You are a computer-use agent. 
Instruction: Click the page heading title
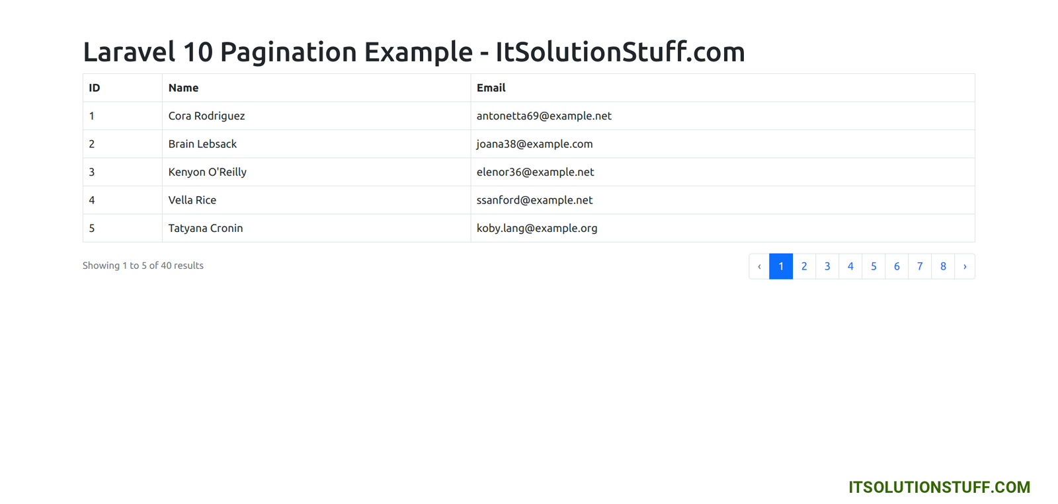[414, 52]
